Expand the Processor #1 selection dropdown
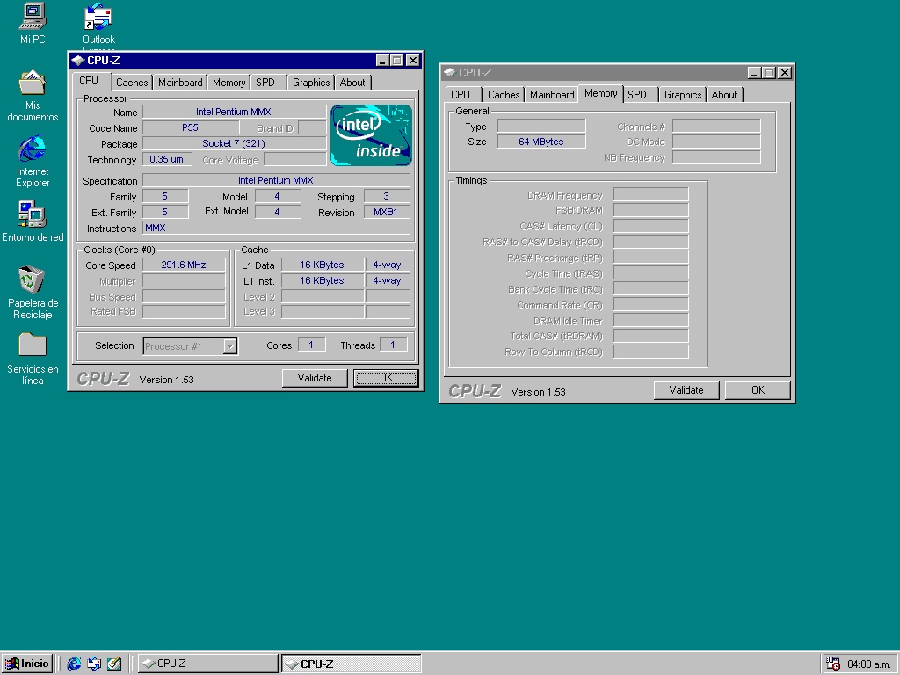The width and height of the screenshot is (900, 675). coord(229,346)
